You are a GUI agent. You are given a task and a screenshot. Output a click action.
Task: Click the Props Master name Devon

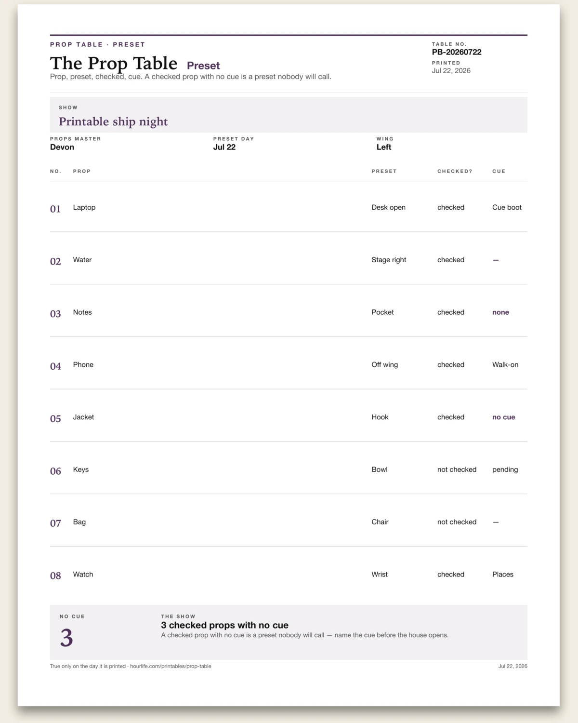tap(62, 147)
